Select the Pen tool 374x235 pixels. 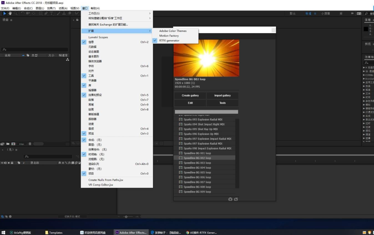click(46, 13)
